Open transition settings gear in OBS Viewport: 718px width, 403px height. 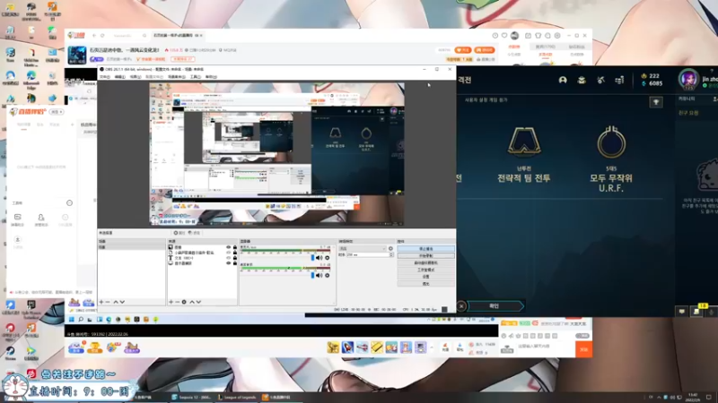coord(390,249)
